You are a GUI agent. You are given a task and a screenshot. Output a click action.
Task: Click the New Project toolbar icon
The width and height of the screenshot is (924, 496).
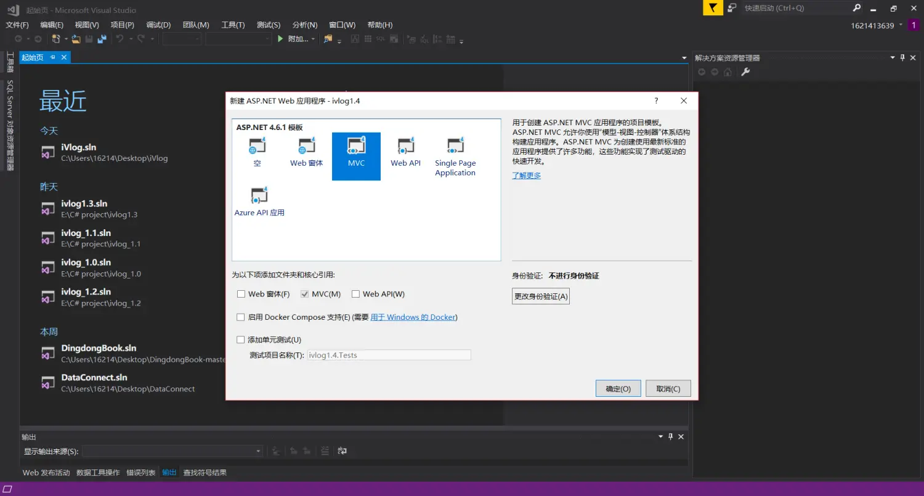click(55, 39)
